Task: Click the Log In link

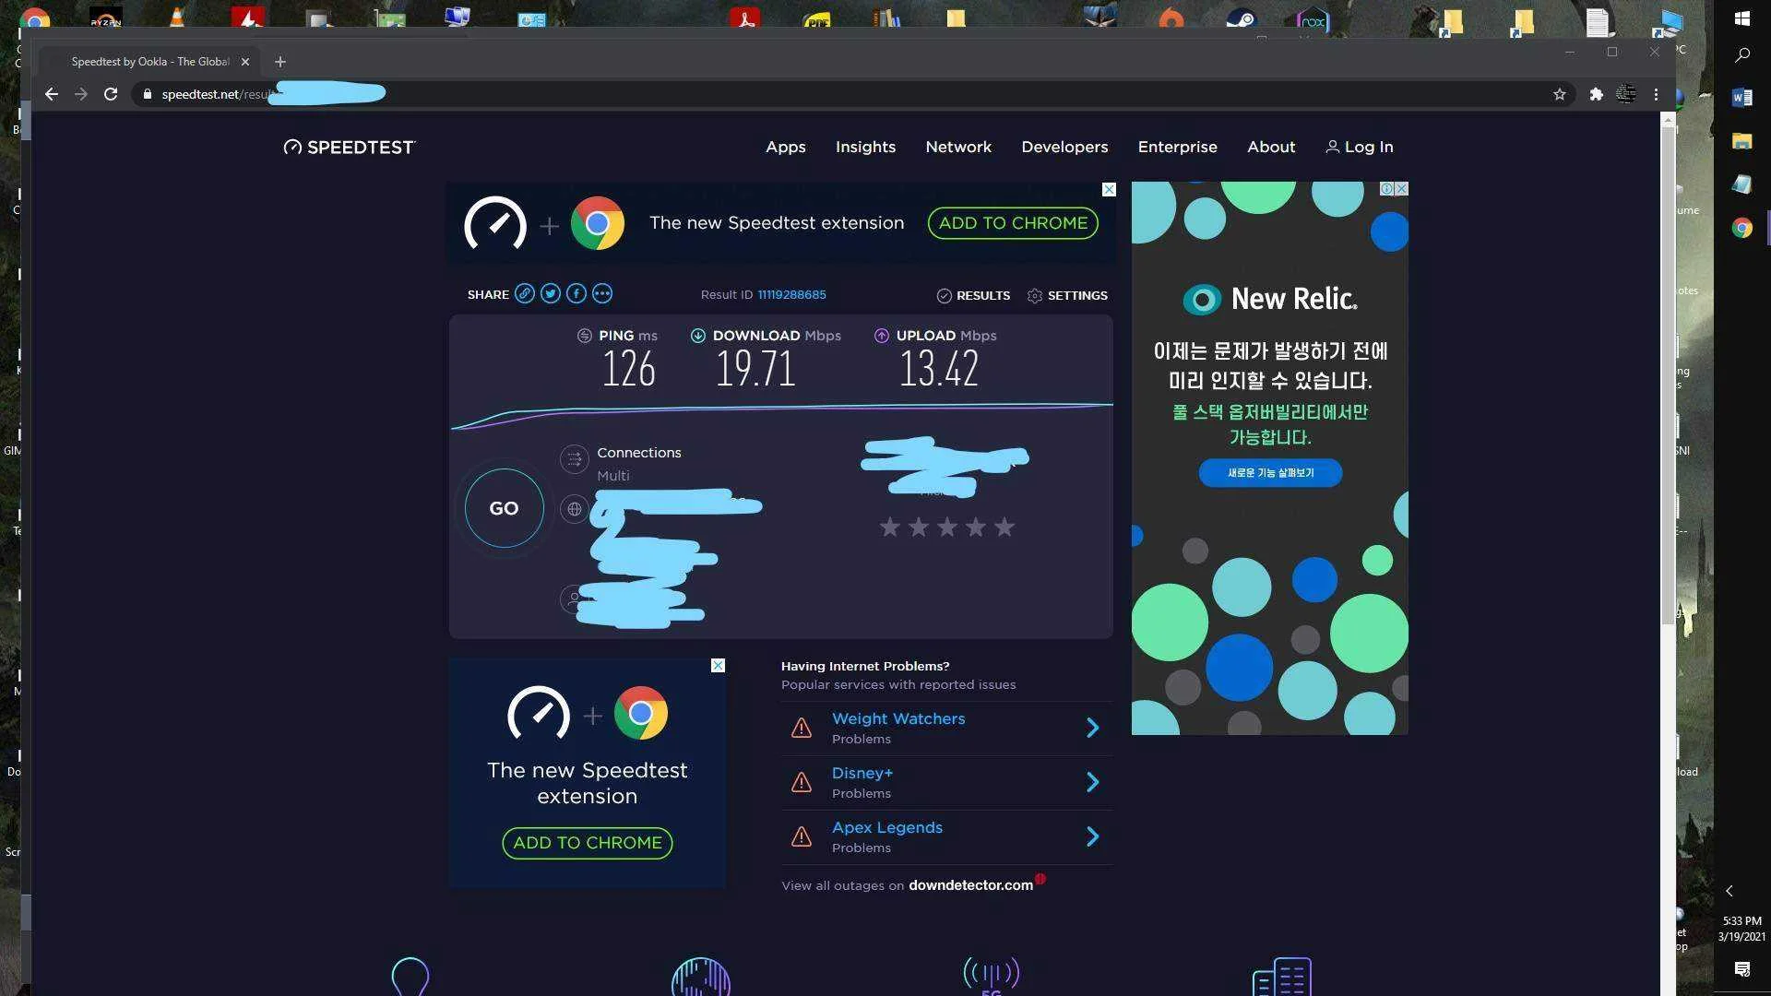Action: (1360, 148)
